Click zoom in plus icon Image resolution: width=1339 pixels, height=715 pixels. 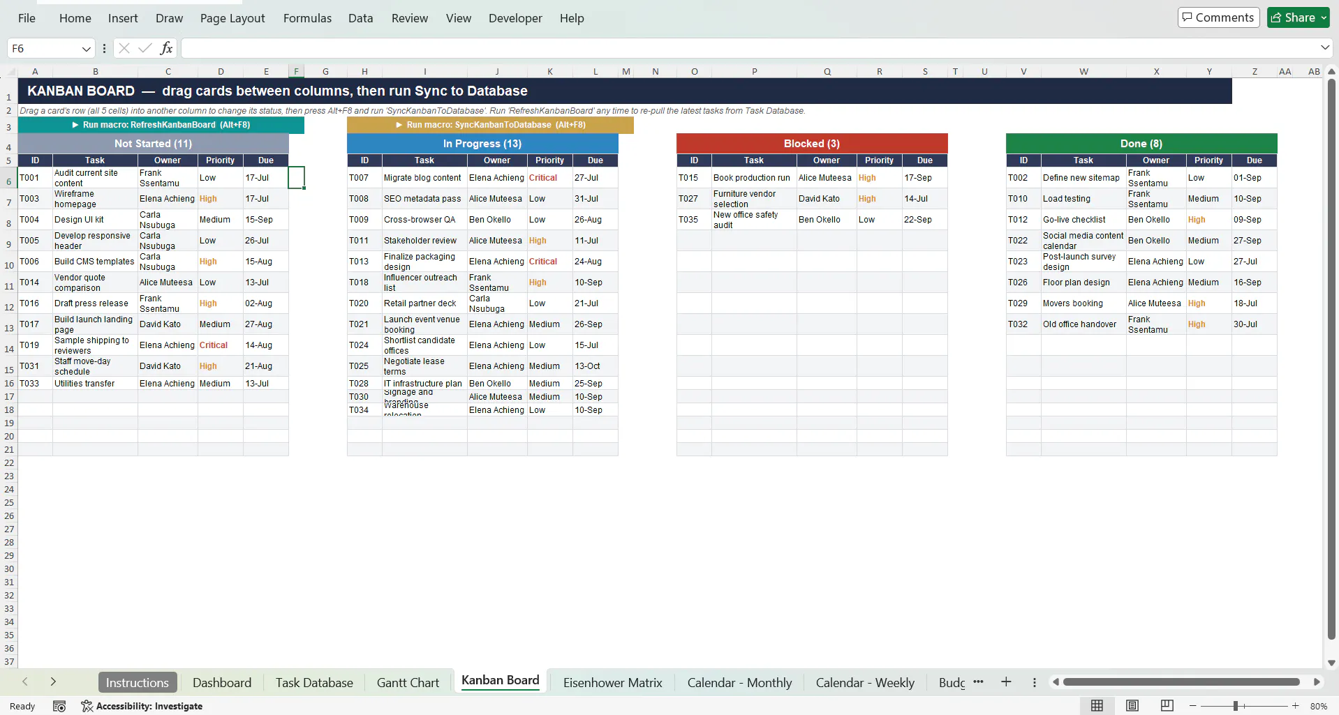tap(1296, 706)
